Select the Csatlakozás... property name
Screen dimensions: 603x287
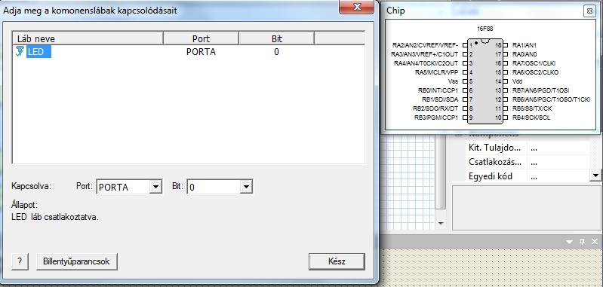[x=496, y=162]
